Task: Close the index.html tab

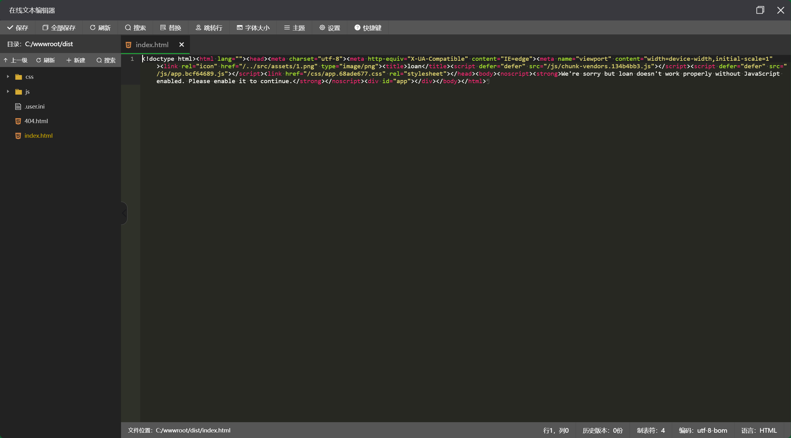Action: (182, 45)
